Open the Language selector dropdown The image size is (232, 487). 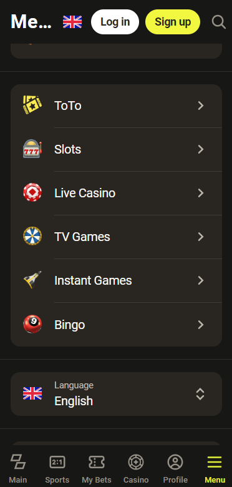pos(116,394)
